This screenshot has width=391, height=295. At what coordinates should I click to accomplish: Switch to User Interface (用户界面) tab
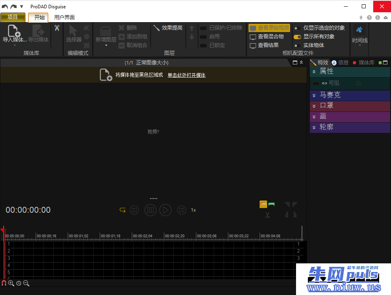coord(65,17)
